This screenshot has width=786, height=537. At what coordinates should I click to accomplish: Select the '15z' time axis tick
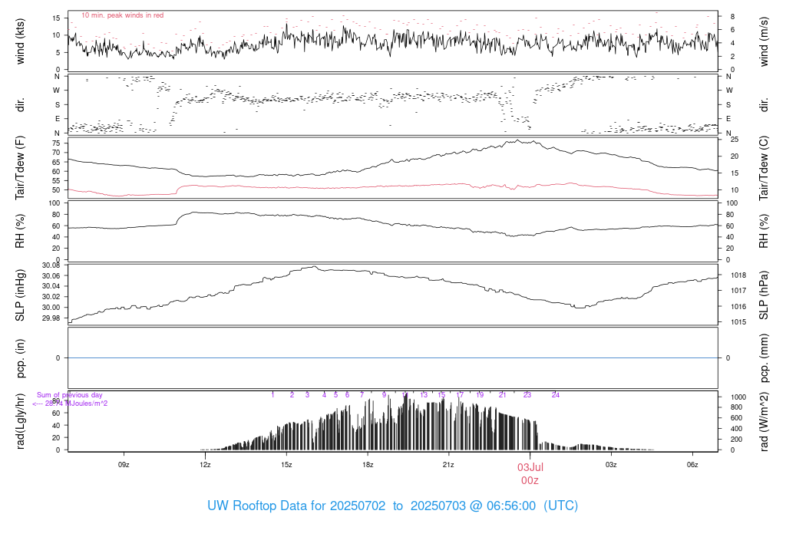pyautogui.click(x=286, y=465)
